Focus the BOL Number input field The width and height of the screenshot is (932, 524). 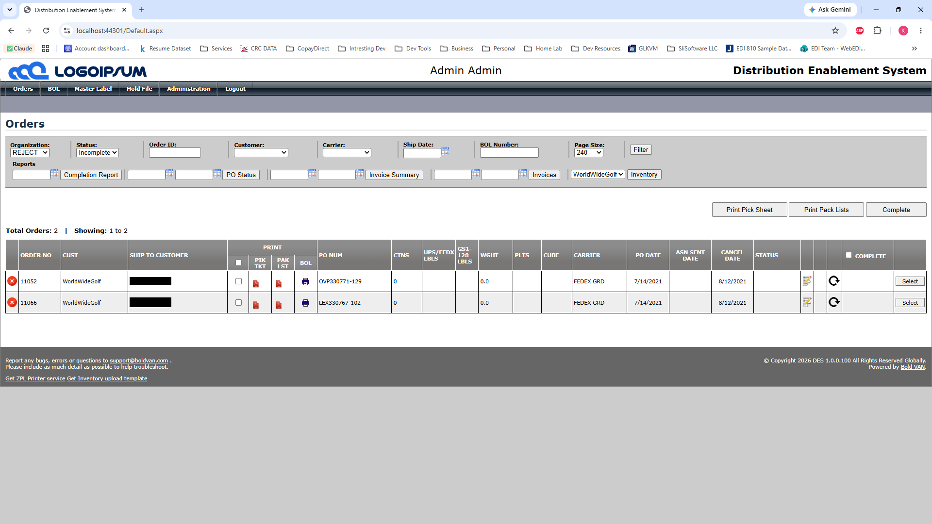[x=509, y=152]
